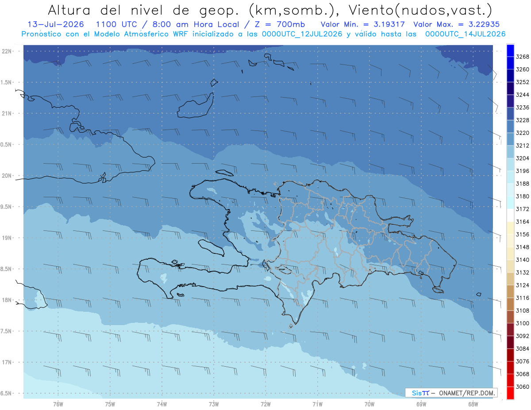Click the 71W longitude label
Viewport: 531px width, 410px height.
317,404
